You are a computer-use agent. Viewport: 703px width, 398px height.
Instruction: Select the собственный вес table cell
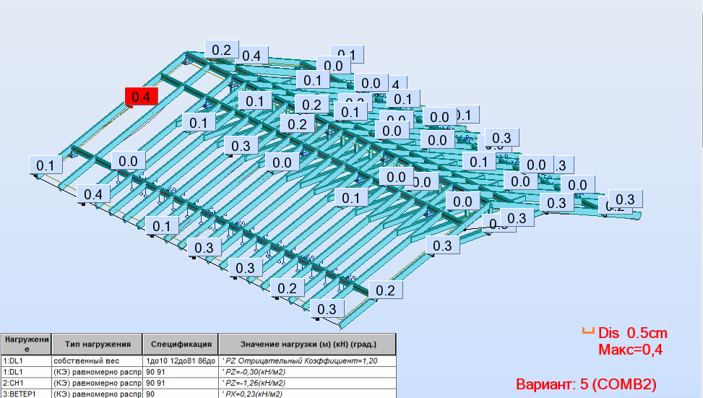point(96,360)
